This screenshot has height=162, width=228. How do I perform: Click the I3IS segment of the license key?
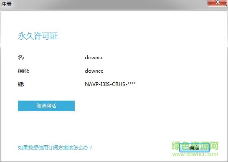click(105, 84)
